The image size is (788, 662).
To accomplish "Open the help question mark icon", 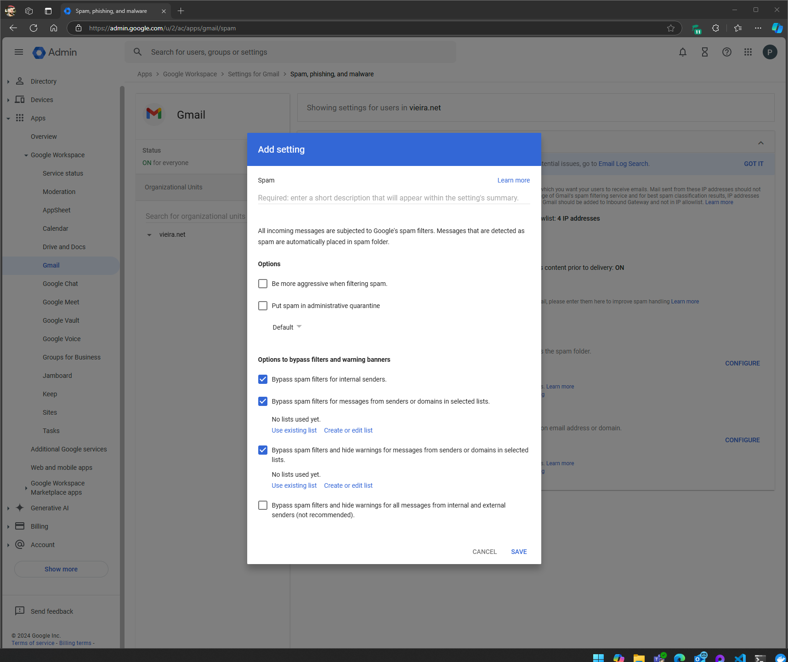I will [x=727, y=52].
